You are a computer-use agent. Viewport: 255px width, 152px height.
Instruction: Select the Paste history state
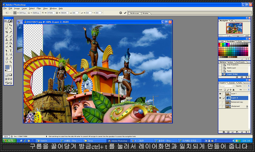(x=229, y=71)
